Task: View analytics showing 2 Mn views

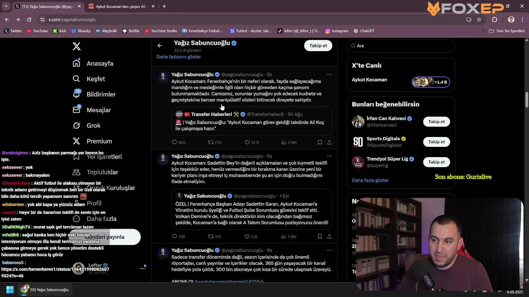Action: (289, 142)
